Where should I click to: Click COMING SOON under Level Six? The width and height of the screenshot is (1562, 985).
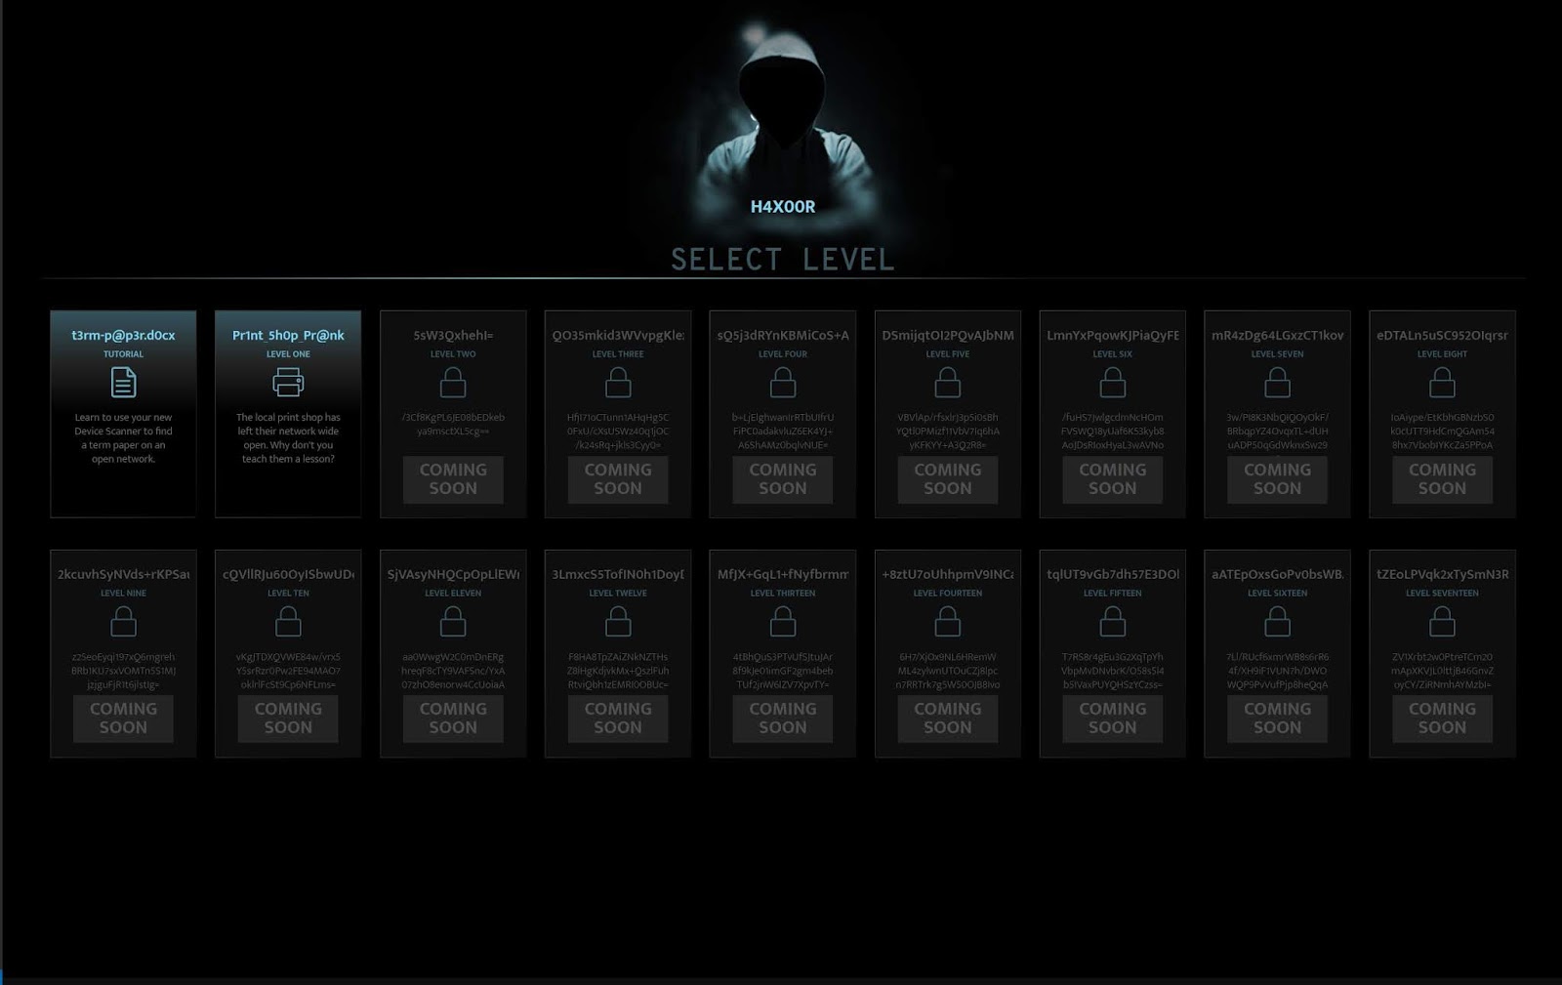coord(1111,479)
